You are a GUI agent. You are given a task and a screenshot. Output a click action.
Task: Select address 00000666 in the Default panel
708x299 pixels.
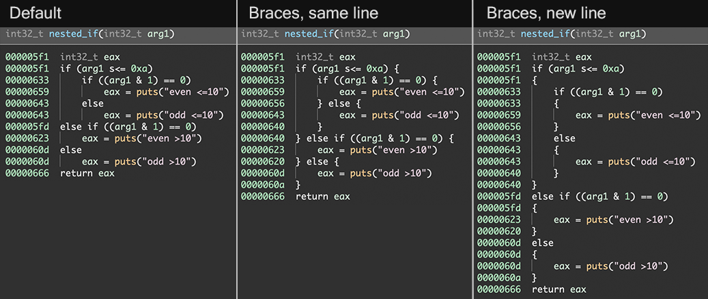27,173
